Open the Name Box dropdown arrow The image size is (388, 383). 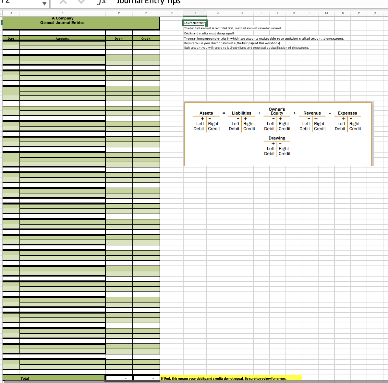tap(45, 2)
